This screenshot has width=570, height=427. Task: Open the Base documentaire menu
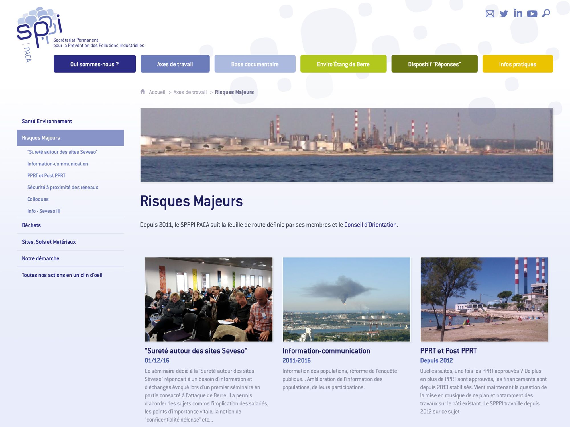click(x=255, y=64)
